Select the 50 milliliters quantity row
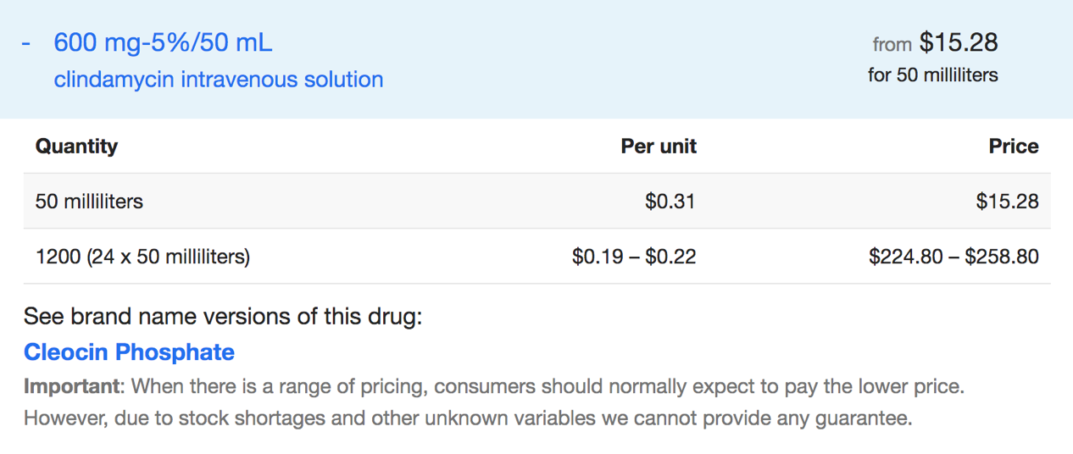This screenshot has width=1073, height=454. point(536,201)
